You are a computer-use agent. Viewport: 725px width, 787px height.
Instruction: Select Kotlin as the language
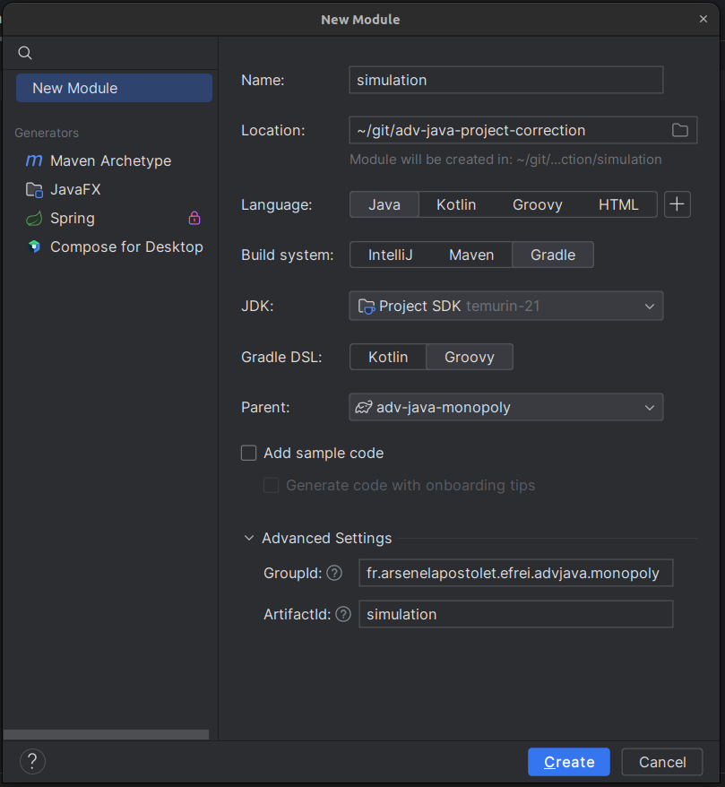tap(456, 204)
